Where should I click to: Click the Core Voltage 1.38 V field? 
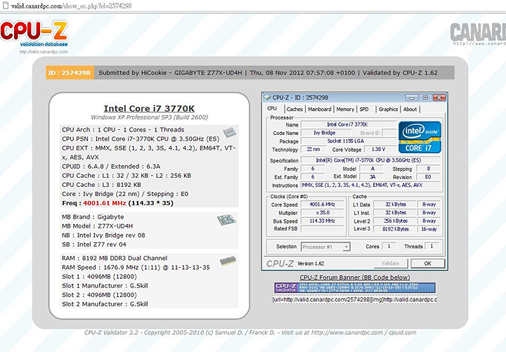(x=380, y=149)
